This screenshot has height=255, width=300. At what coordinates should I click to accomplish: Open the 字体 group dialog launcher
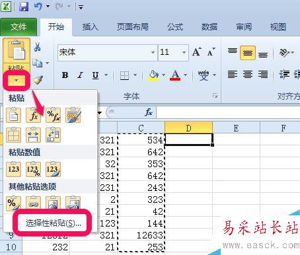tap(215, 96)
